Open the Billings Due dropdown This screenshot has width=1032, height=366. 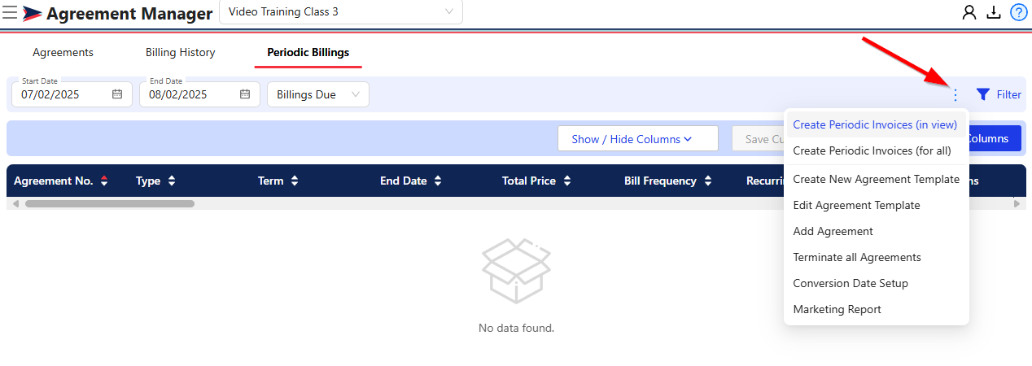coord(318,94)
